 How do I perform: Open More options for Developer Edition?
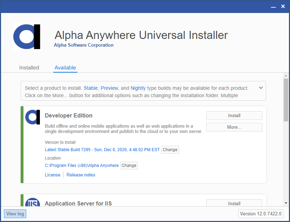(x=234, y=127)
